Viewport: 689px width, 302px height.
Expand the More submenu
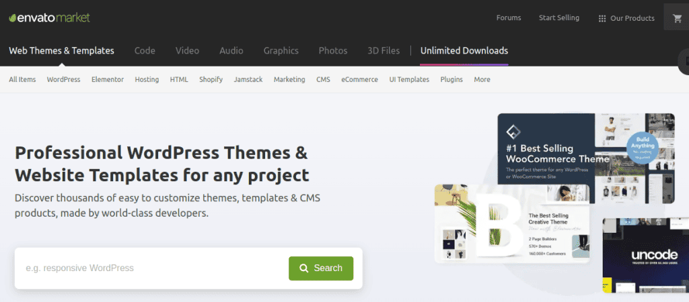tap(482, 79)
